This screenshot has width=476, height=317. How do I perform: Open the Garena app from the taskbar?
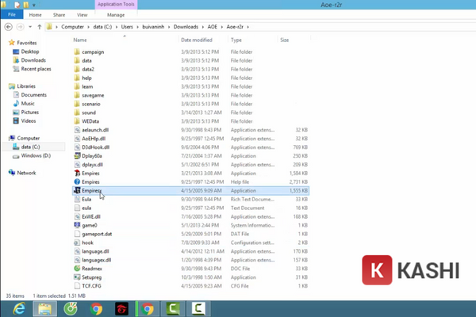(x=121, y=308)
